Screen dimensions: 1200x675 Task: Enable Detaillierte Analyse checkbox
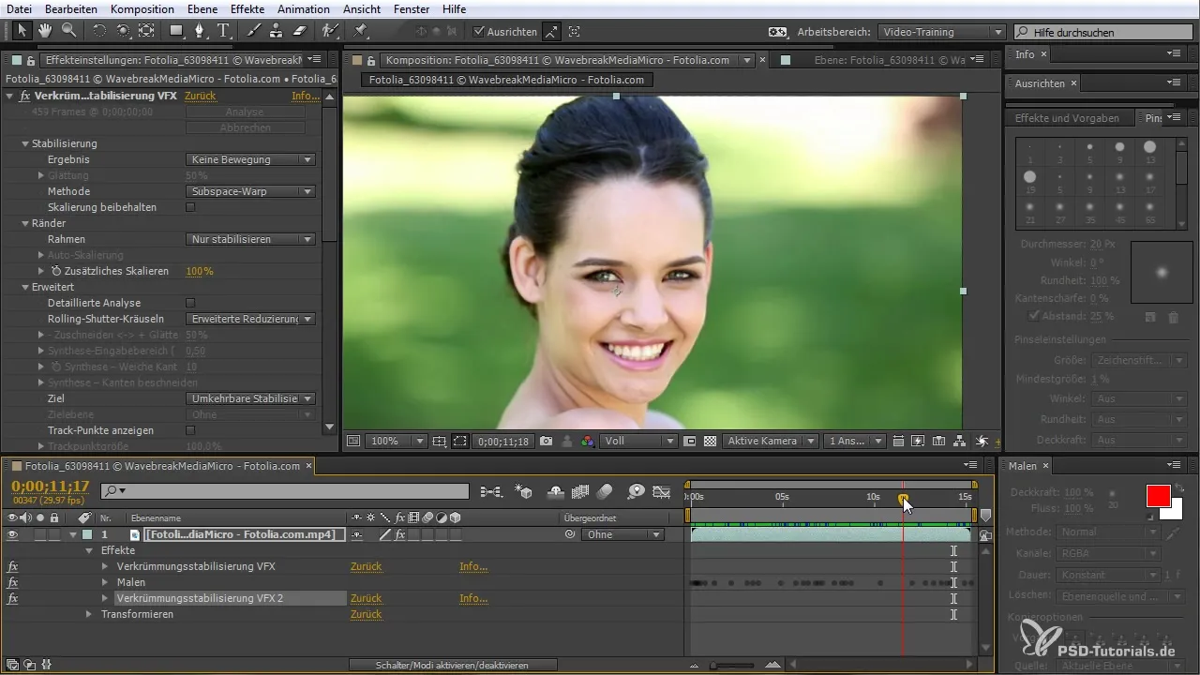point(190,303)
